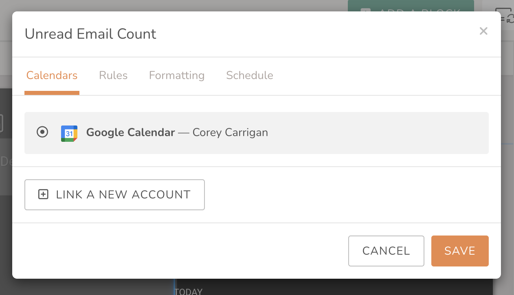The width and height of the screenshot is (514, 295).
Task: Click LINK A NEW ACCOUNT
Action: [x=114, y=194]
